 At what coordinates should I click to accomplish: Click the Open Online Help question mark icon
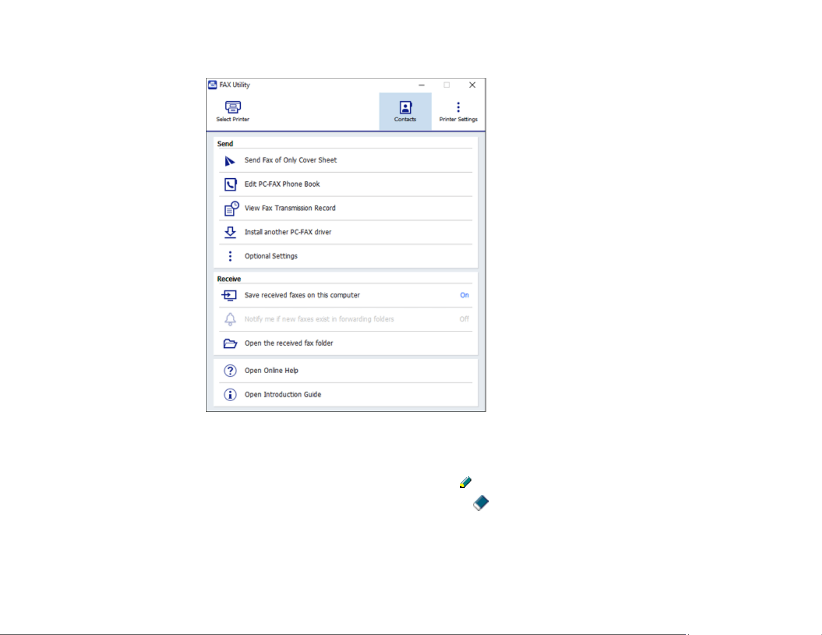coord(230,371)
